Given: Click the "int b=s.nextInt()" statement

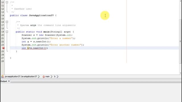Looking at the screenshot, I should tap(34, 48).
